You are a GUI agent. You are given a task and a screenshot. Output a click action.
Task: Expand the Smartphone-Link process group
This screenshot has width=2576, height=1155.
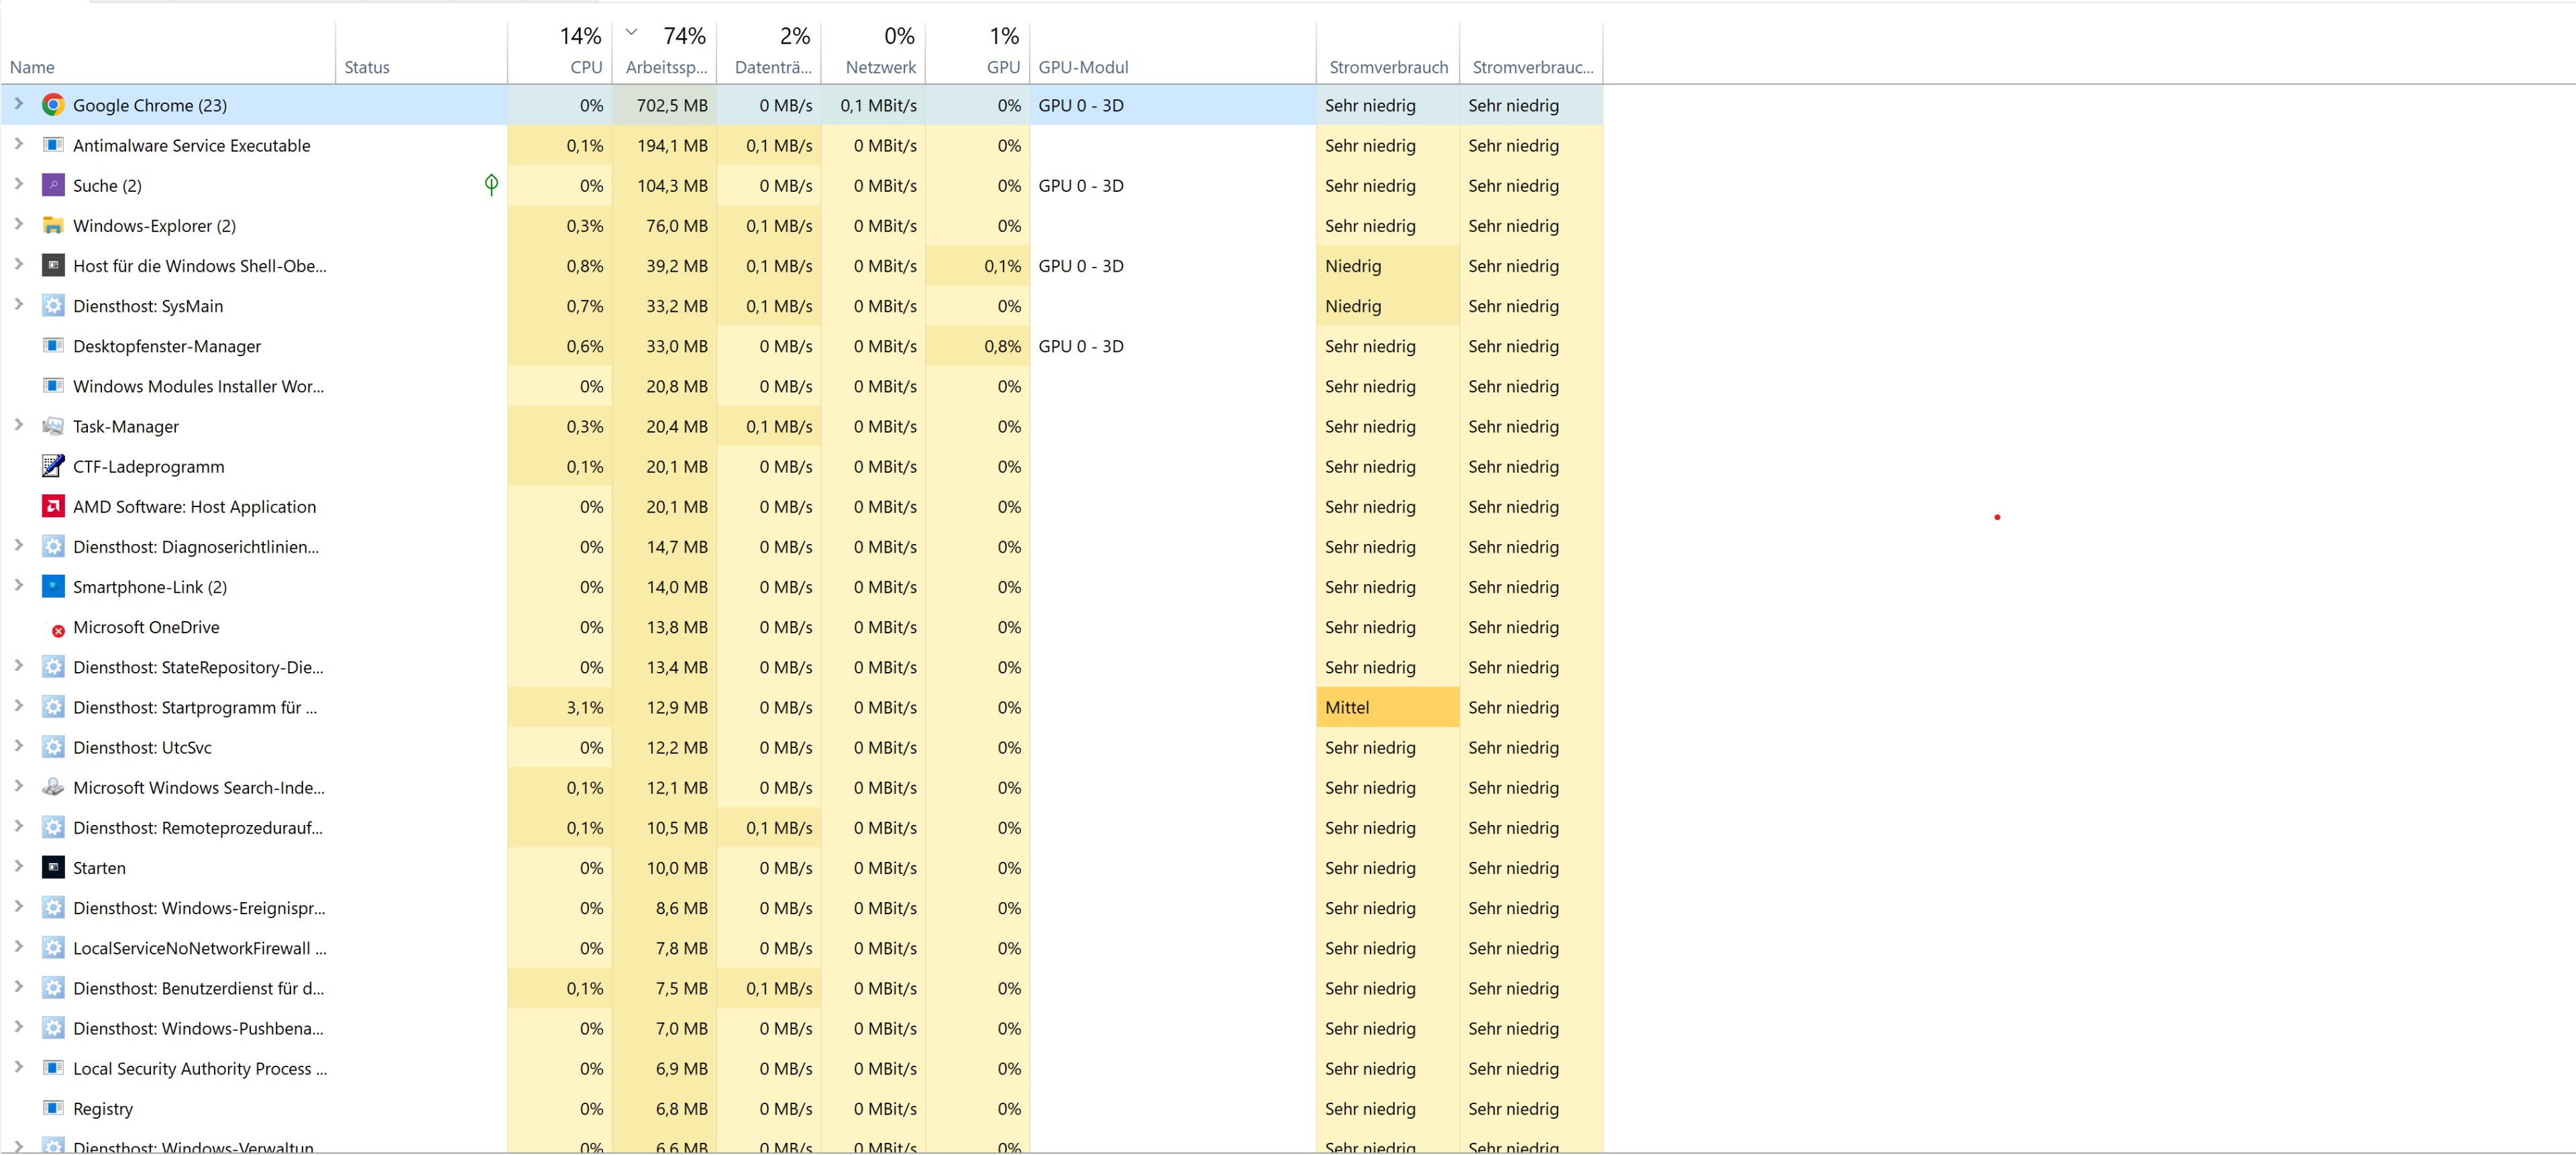pos(18,586)
